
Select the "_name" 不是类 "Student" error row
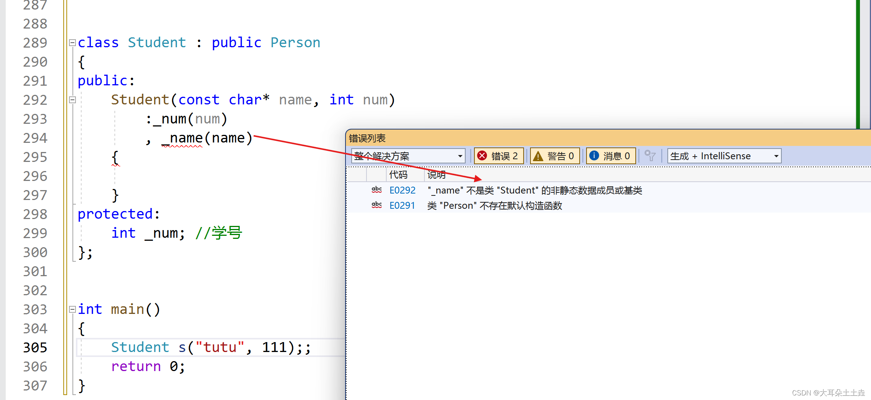pyautogui.click(x=609, y=190)
